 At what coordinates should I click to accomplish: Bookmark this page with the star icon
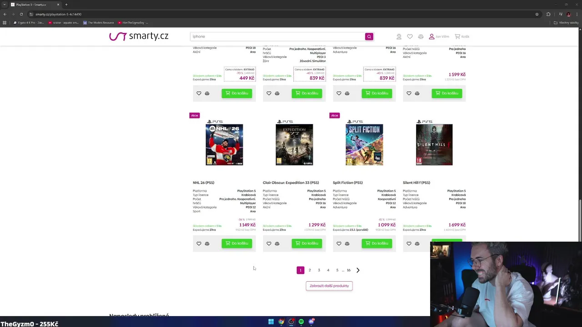click(537, 14)
